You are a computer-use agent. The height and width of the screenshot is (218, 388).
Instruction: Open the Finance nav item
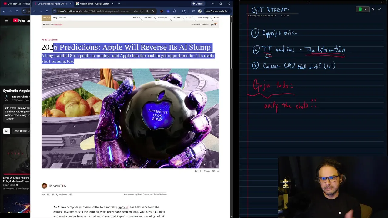pyautogui.click(x=148, y=18)
